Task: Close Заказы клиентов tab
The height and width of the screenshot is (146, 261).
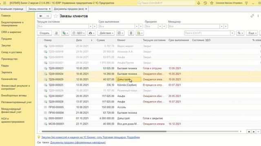Action: (x=50, y=9)
